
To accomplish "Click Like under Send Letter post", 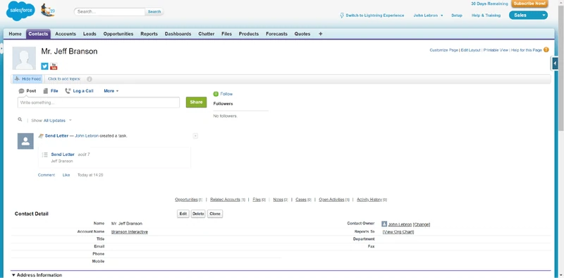I will pos(66,175).
